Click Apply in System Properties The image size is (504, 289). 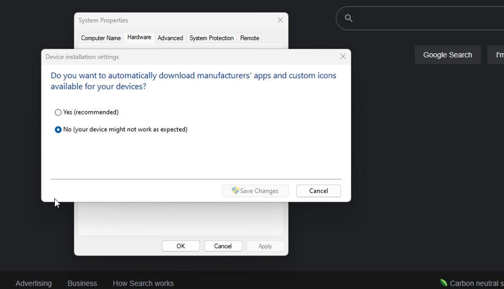pyautogui.click(x=265, y=246)
